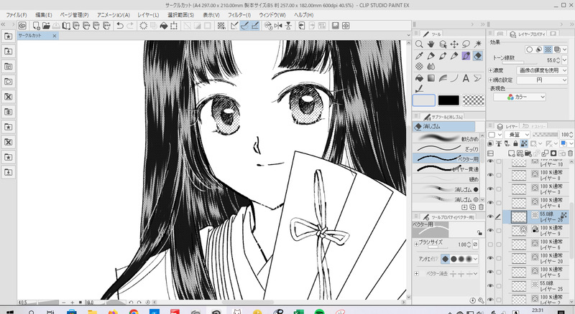Viewport: 575px width, 314px height.
Task: Click the New raster layer icon
Action: point(512,153)
